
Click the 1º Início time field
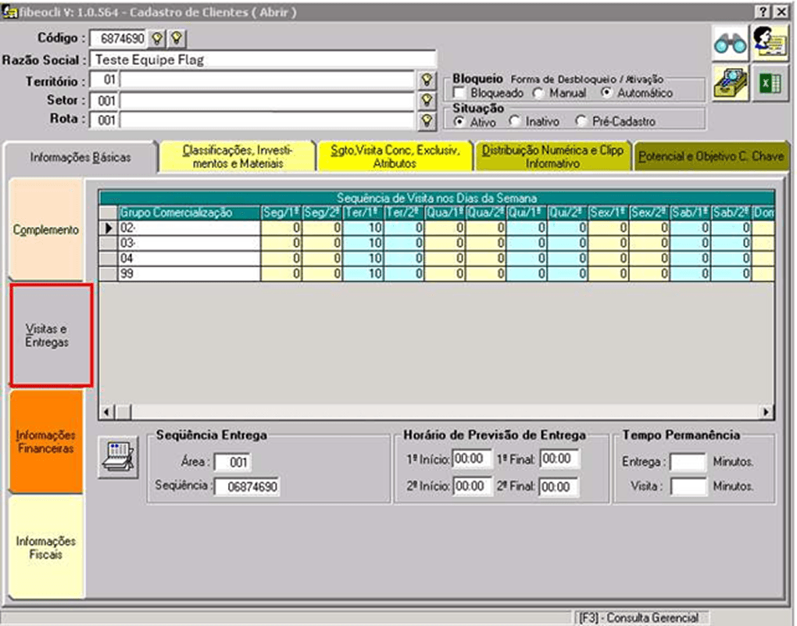click(x=472, y=459)
